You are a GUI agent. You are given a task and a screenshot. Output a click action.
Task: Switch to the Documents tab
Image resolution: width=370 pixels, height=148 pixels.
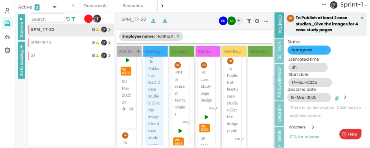[96, 5]
